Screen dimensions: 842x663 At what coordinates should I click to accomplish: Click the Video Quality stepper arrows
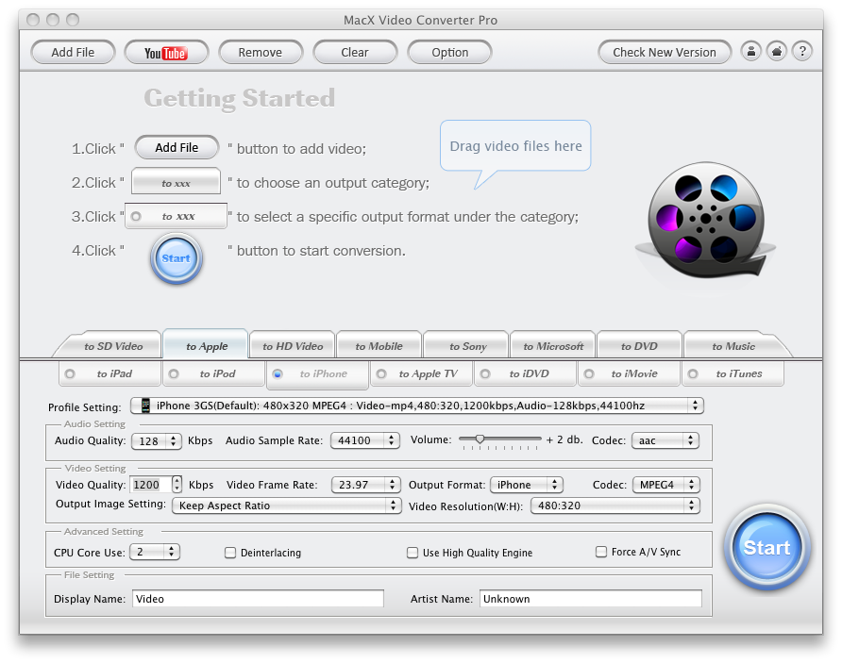pos(177,485)
